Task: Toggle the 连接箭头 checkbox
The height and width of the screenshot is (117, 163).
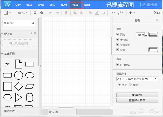Action: (x=118, y=64)
